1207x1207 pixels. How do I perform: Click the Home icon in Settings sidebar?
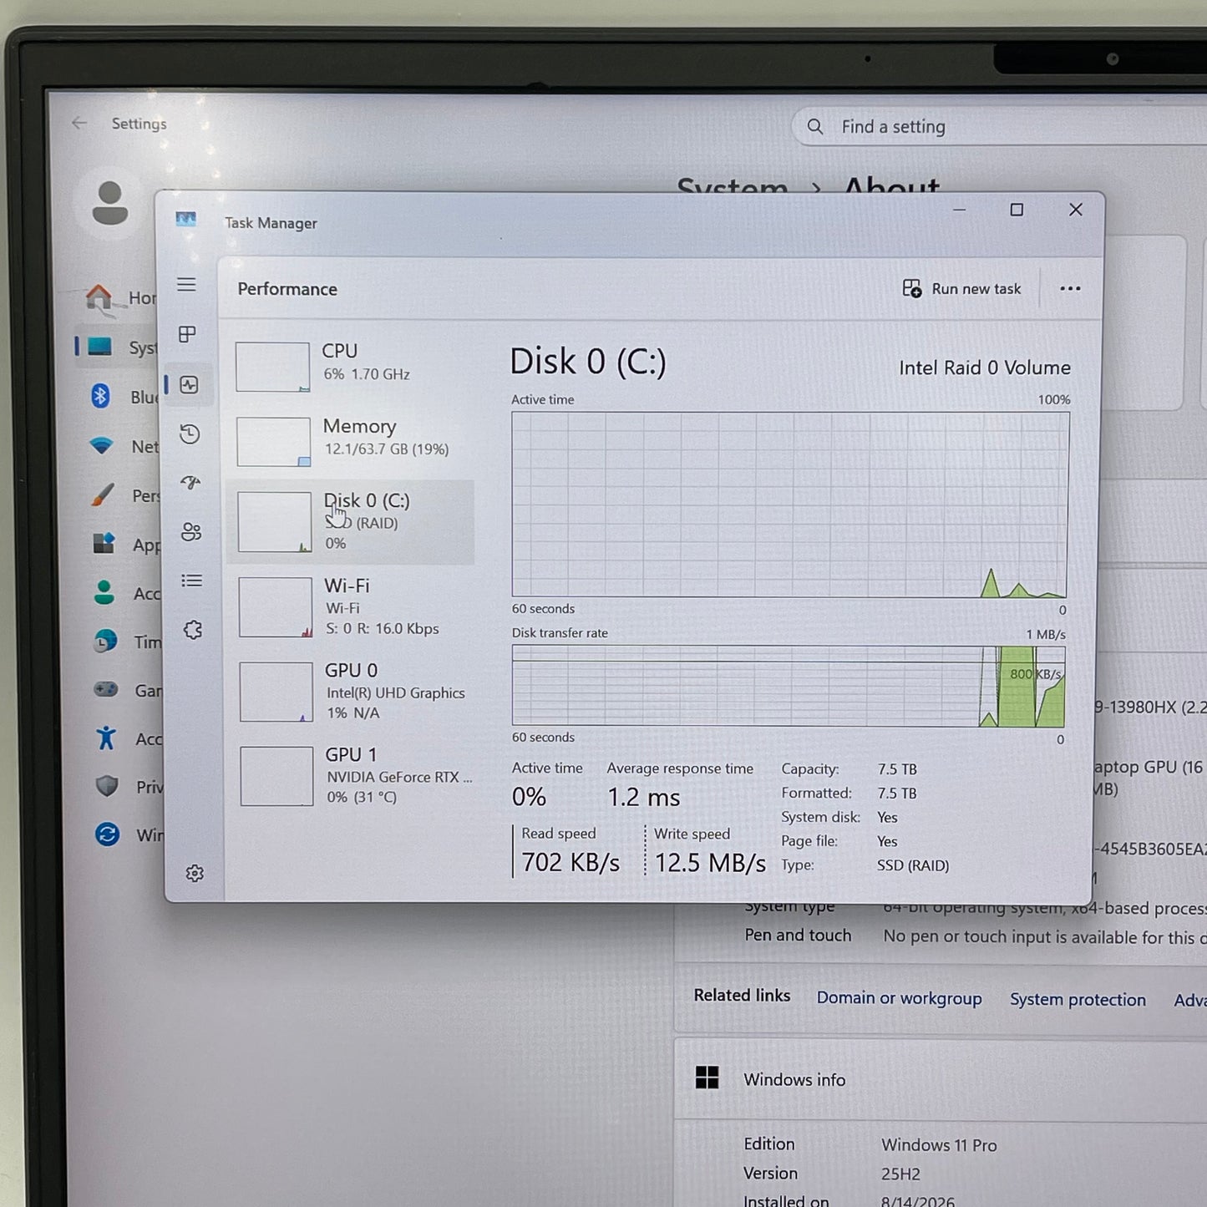(99, 298)
